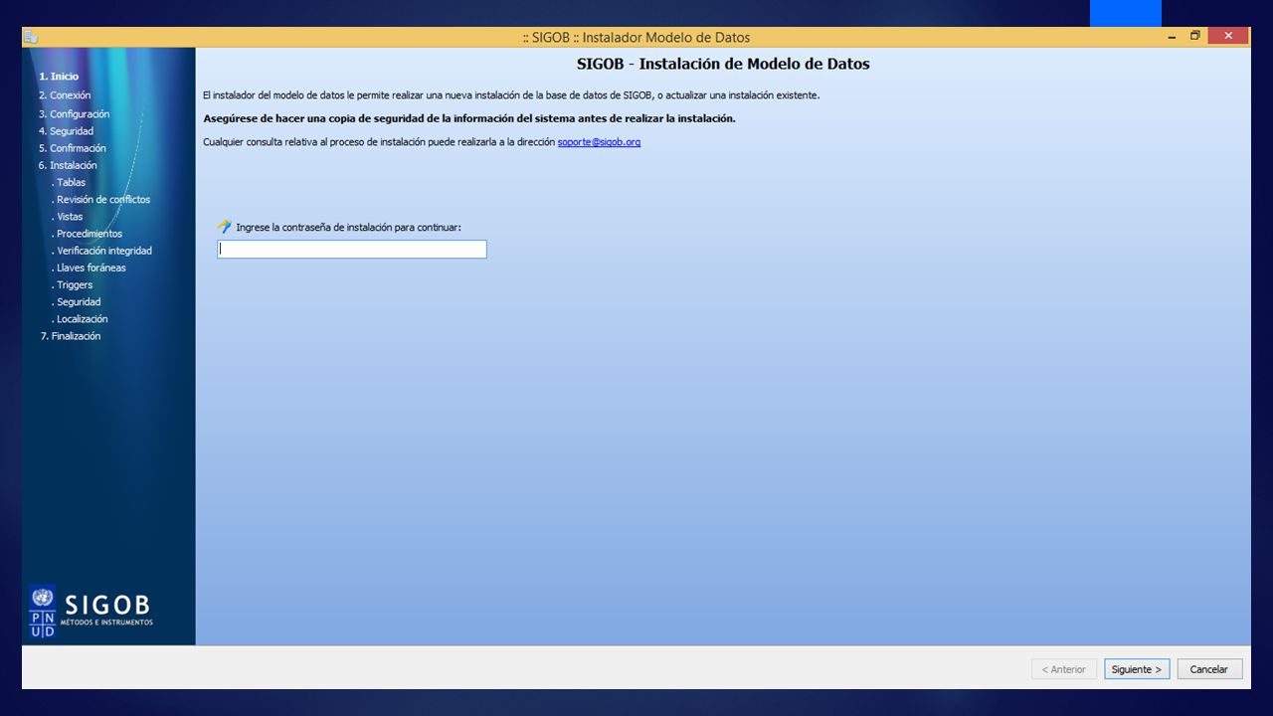The height and width of the screenshot is (716, 1273).
Task: Select step 7. Finalización in sidebar
Action: (x=70, y=336)
